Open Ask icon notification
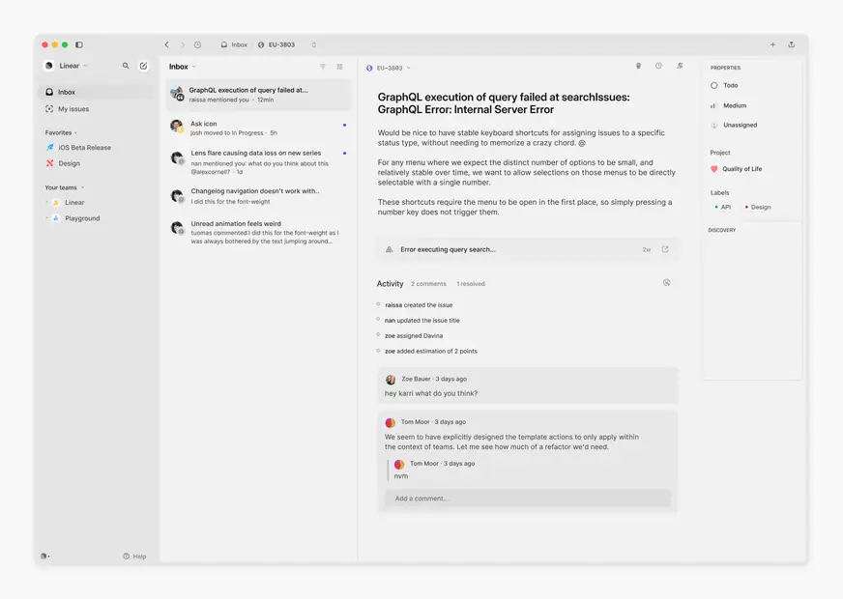843x599 pixels. tap(258, 128)
